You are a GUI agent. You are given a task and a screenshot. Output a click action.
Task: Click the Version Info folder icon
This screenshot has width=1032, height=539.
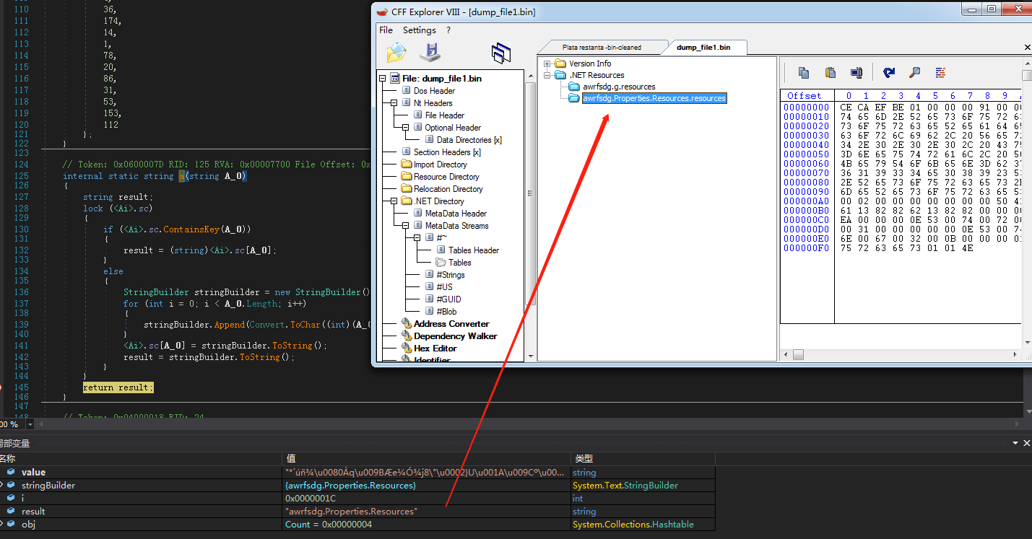pyautogui.click(x=560, y=63)
